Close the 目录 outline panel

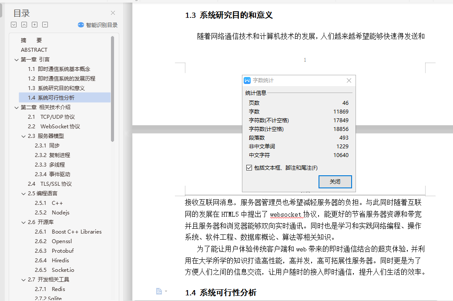coord(113,13)
